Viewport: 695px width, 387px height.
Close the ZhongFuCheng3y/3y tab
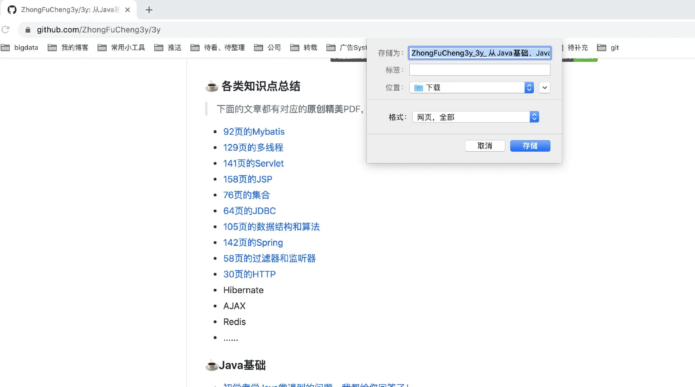[x=127, y=10]
